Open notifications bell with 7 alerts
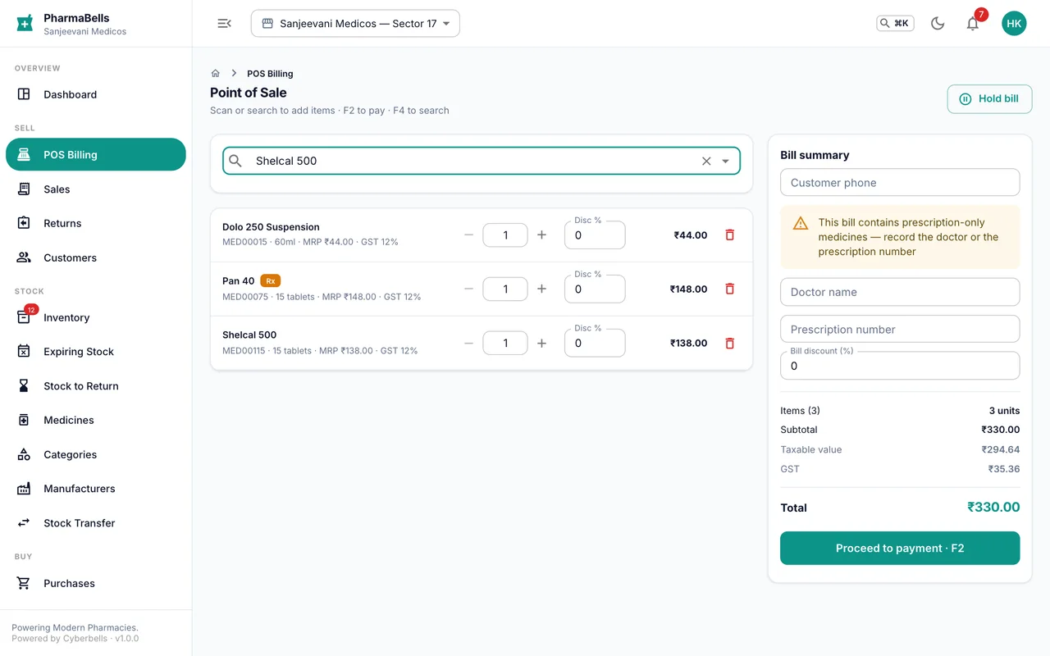1050x656 pixels. [973, 23]
